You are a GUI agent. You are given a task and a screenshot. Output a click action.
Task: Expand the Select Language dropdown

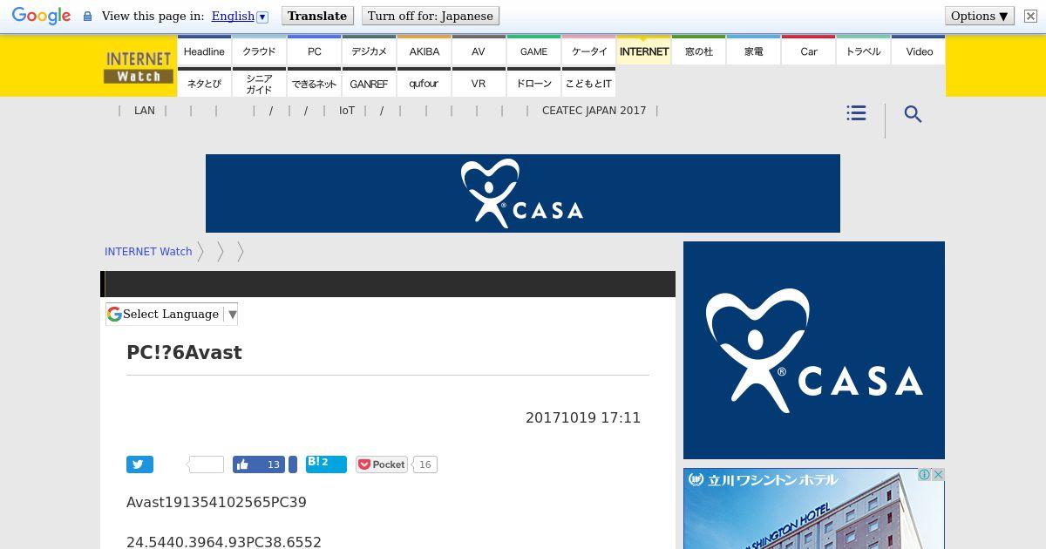(x=172, y=315)
